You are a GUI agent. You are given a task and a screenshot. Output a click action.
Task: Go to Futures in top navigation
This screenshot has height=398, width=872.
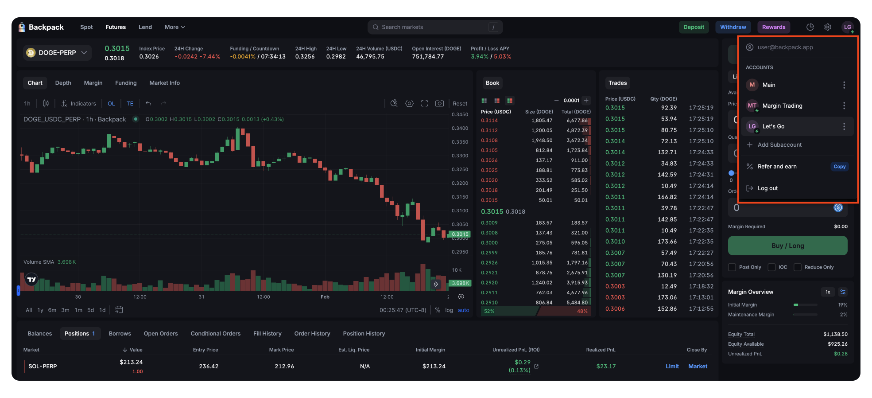coord(116,27)
